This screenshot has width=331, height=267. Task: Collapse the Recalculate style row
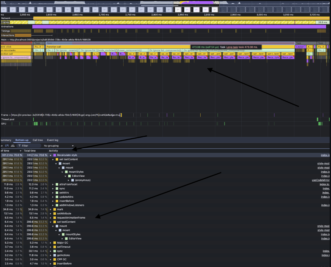[x=51, y=155]
